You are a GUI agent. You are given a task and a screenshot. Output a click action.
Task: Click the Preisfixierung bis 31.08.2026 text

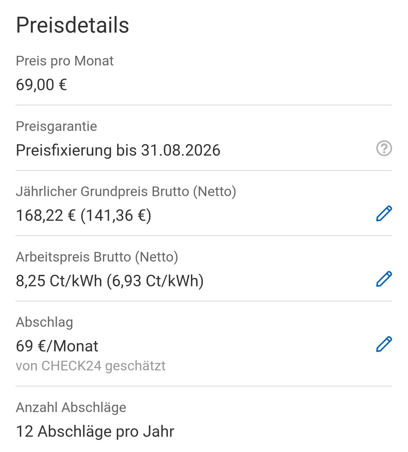[x=118, y=150]
